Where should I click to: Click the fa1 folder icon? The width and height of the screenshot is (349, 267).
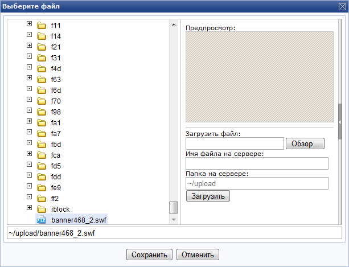(x=42, y=123)
